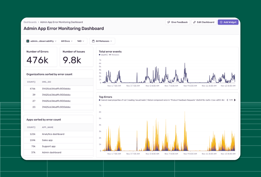
Task: Click the plus icon in Add Widget
Action: tap(221, 22)
